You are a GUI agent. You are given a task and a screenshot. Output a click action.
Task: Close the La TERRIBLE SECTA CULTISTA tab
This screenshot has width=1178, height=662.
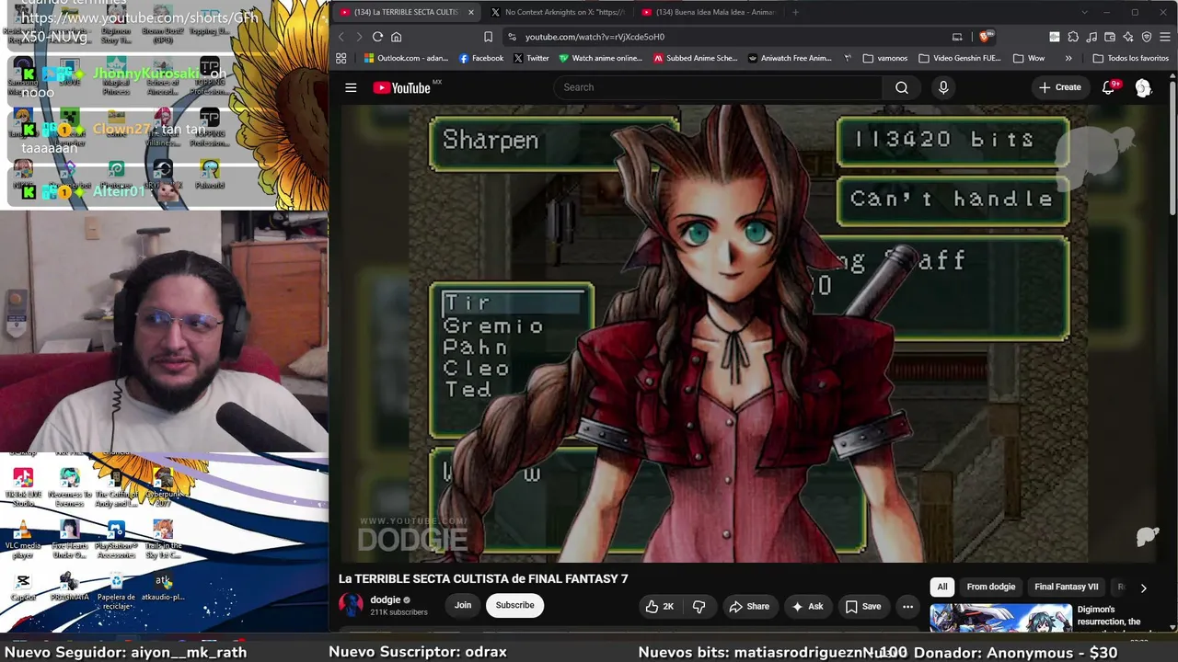(x=470, y=12)
